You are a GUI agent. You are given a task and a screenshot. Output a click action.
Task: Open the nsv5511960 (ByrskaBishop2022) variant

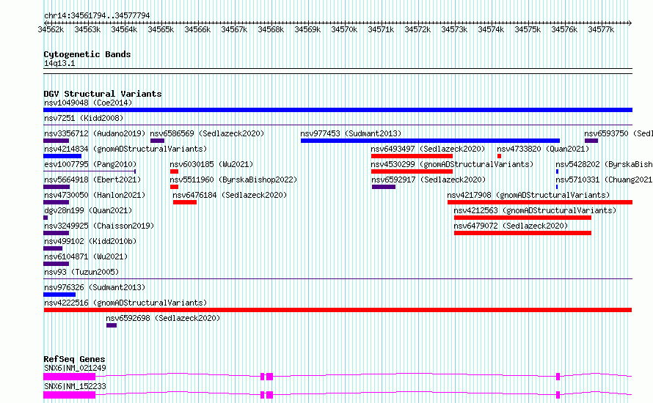pyautogui.click(x=233, y=180)
